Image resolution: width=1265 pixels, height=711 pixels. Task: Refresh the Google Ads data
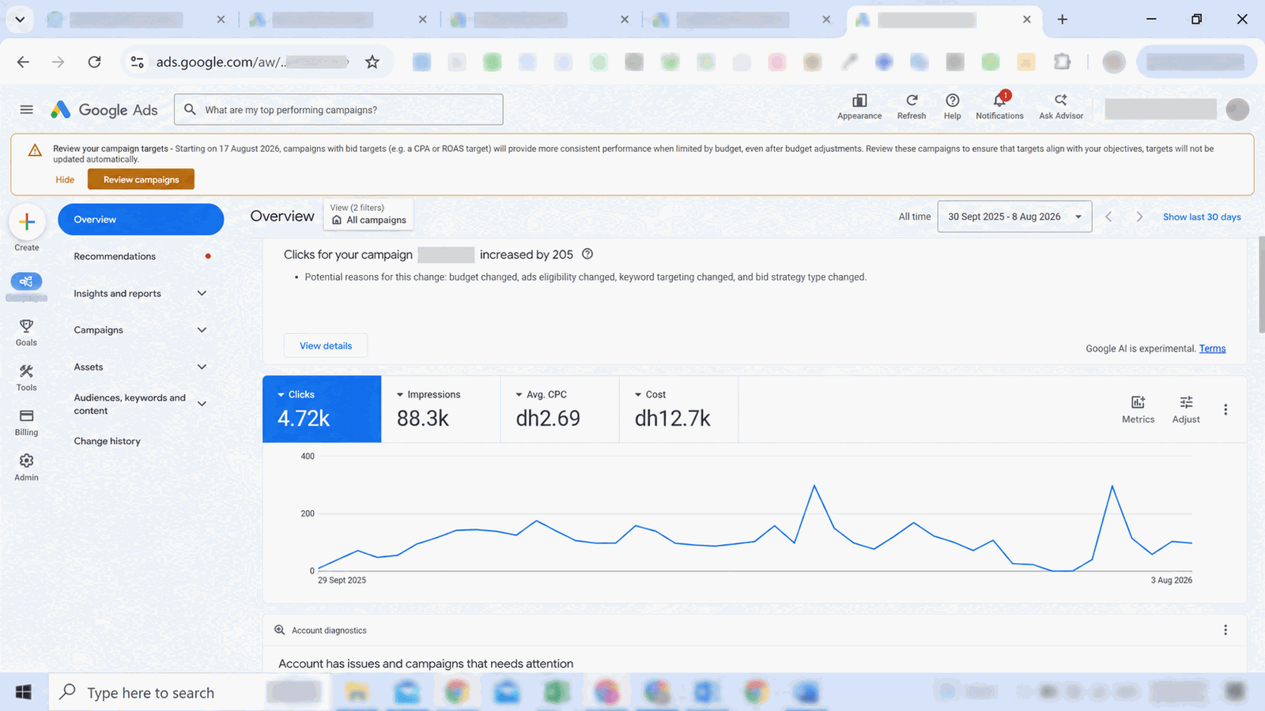(x=912, y=107)
